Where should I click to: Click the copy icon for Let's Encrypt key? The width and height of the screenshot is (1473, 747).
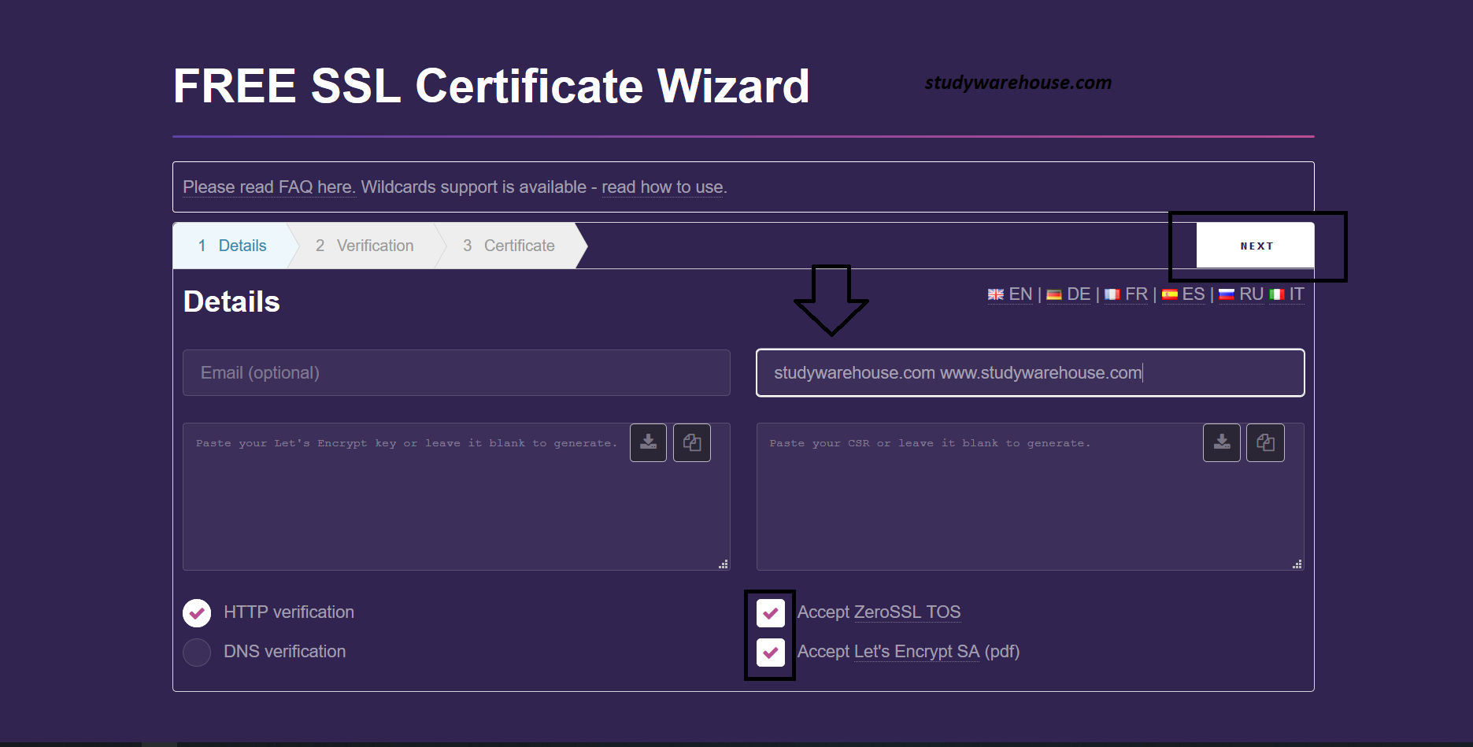point(692,442)
